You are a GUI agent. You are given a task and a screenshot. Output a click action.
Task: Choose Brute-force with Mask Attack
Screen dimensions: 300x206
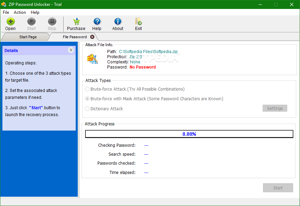[87, 99]
